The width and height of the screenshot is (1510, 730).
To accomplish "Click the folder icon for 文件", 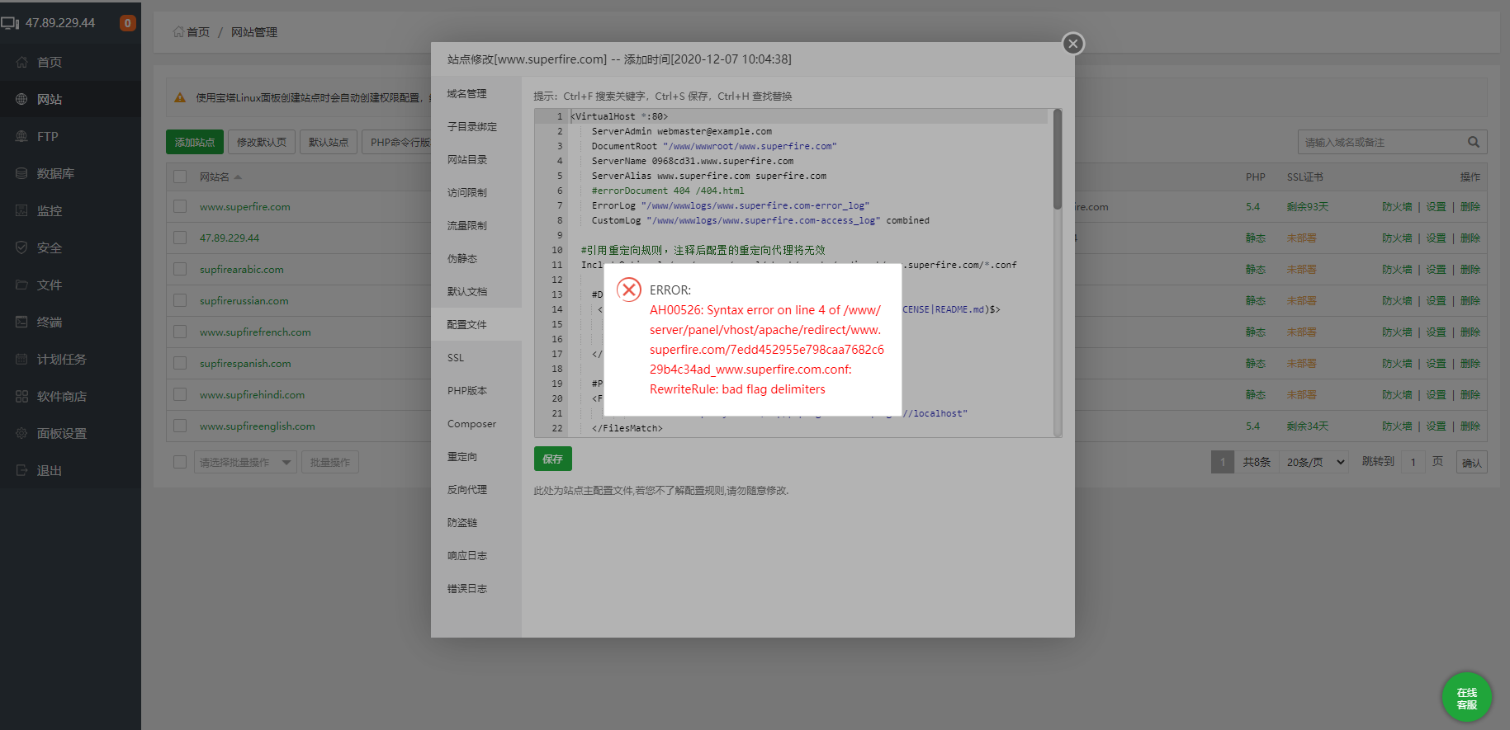I will click(x=21, y=285).
